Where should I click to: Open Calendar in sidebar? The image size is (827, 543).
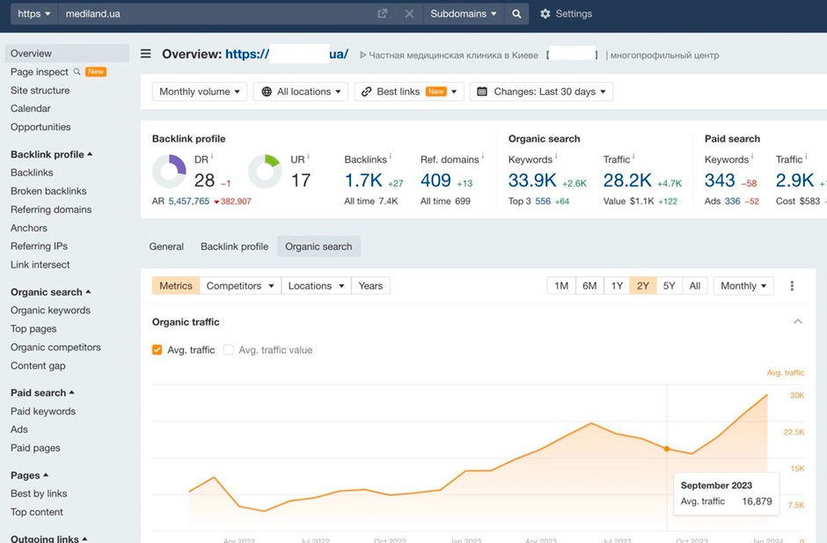pyautogui.click(x=31, y=108)
